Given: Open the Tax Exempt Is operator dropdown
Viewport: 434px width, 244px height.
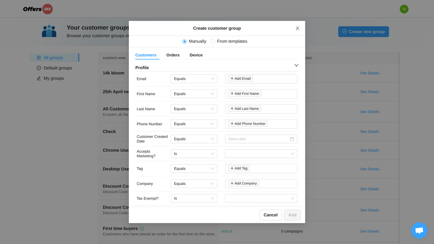Looking at the screenshot, I should 194,198.
